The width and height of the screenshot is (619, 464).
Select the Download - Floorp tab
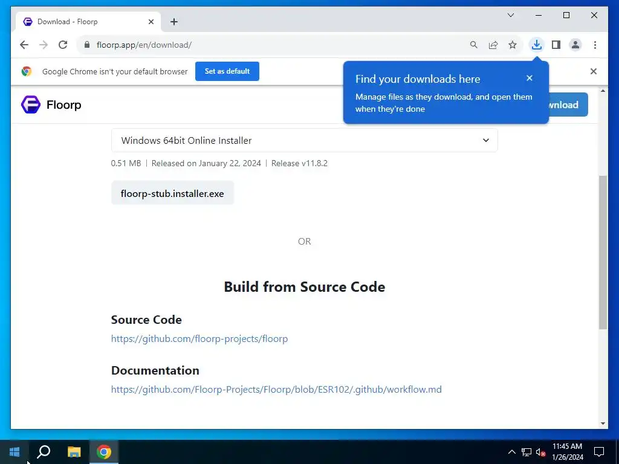coord(88,22)
